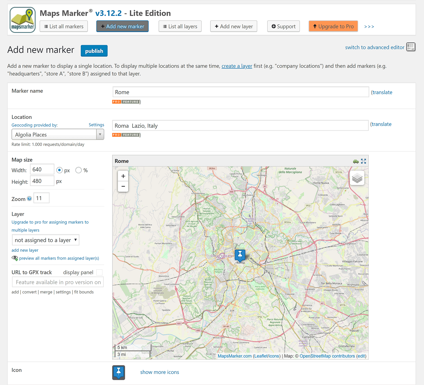Click the eye preview markers icon
The image size is (424, 385).
pyautogui.click(x=15, y=258)
